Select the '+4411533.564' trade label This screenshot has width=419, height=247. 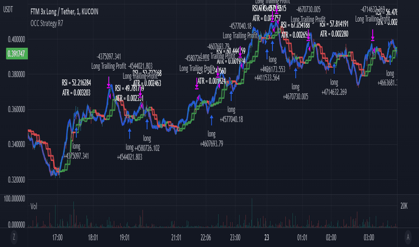tap(267, 78)
